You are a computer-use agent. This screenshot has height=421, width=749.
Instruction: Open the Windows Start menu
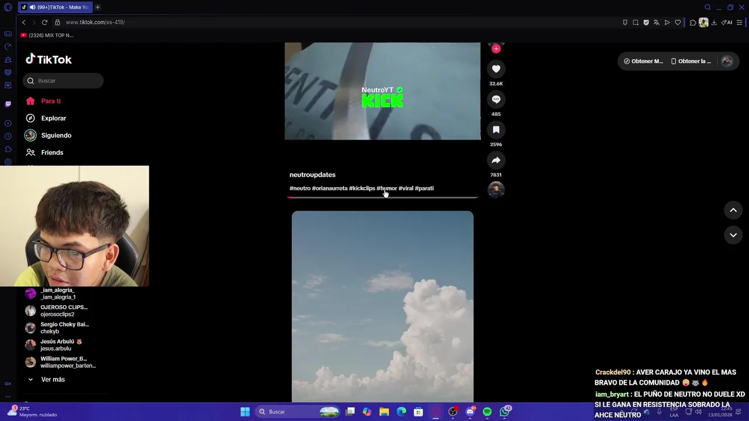point(245,412)
